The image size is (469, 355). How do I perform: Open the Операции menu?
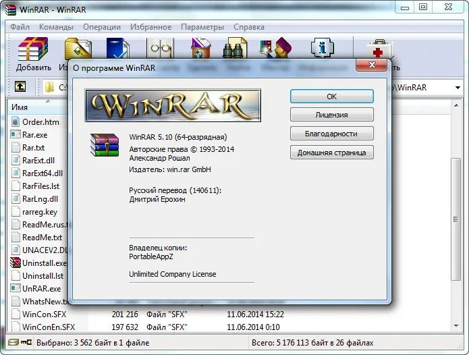(102, 27)
